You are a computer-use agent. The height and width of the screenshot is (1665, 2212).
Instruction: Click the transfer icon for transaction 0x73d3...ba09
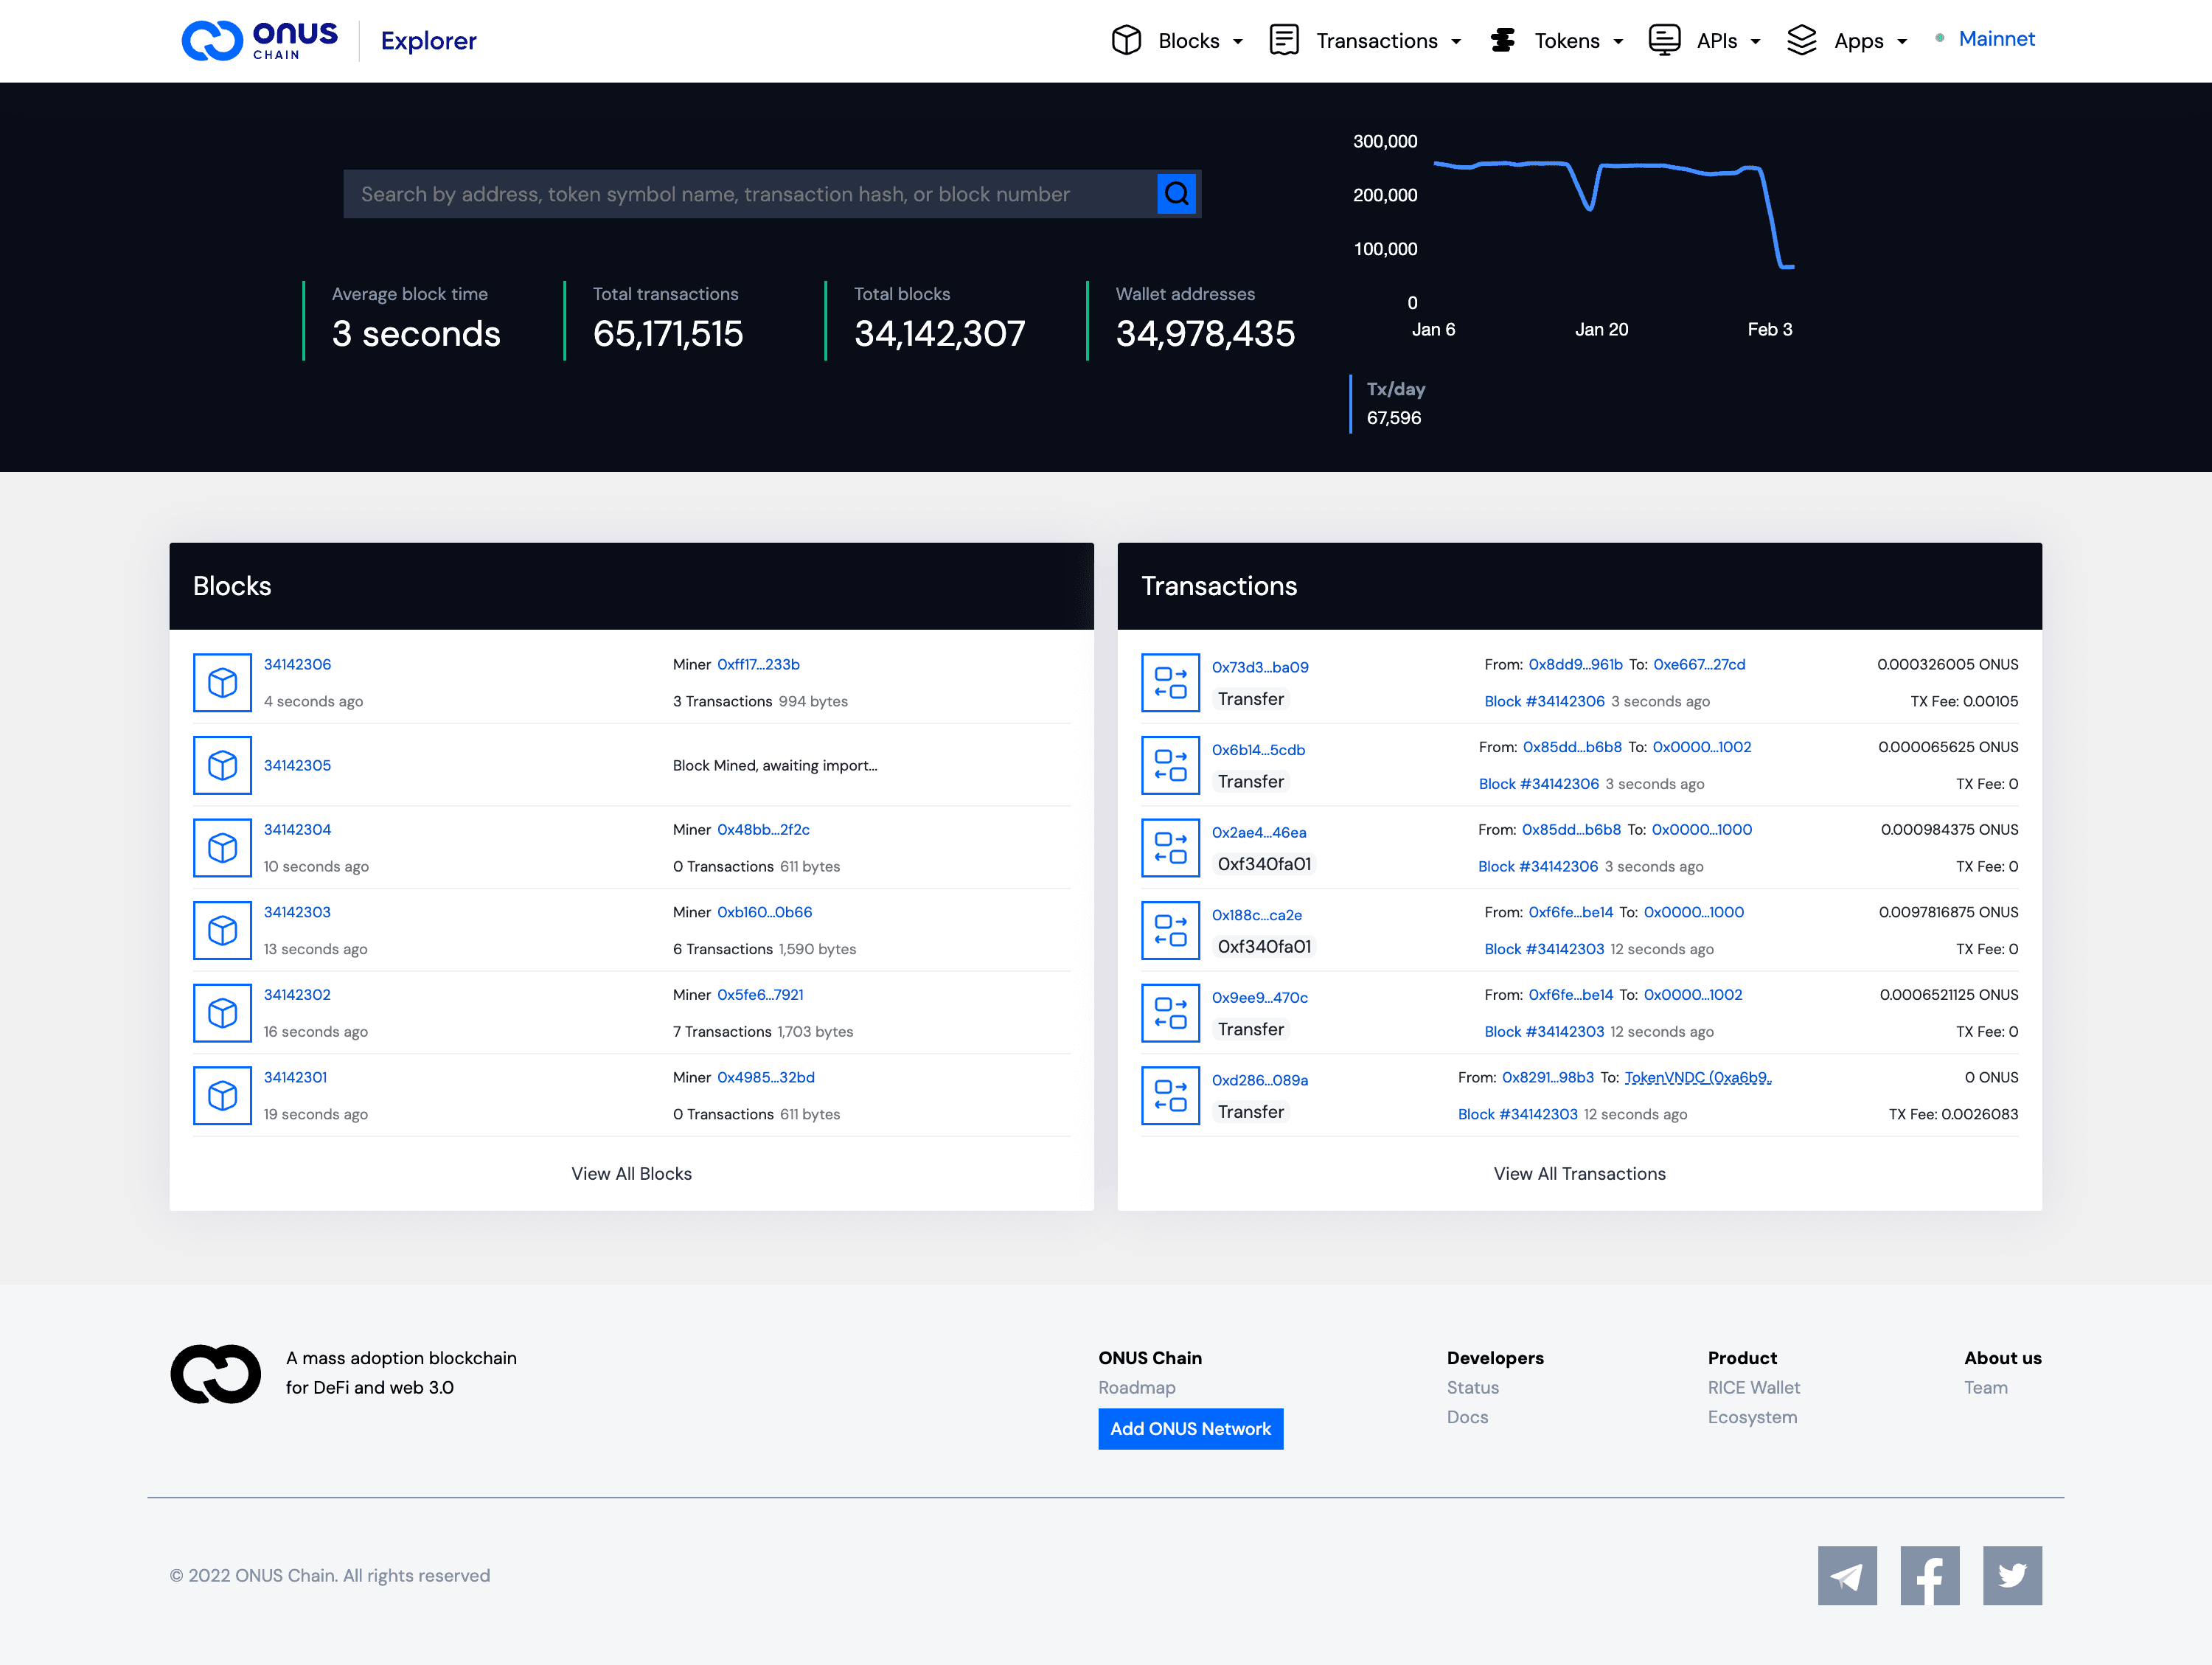point(1170,683)
